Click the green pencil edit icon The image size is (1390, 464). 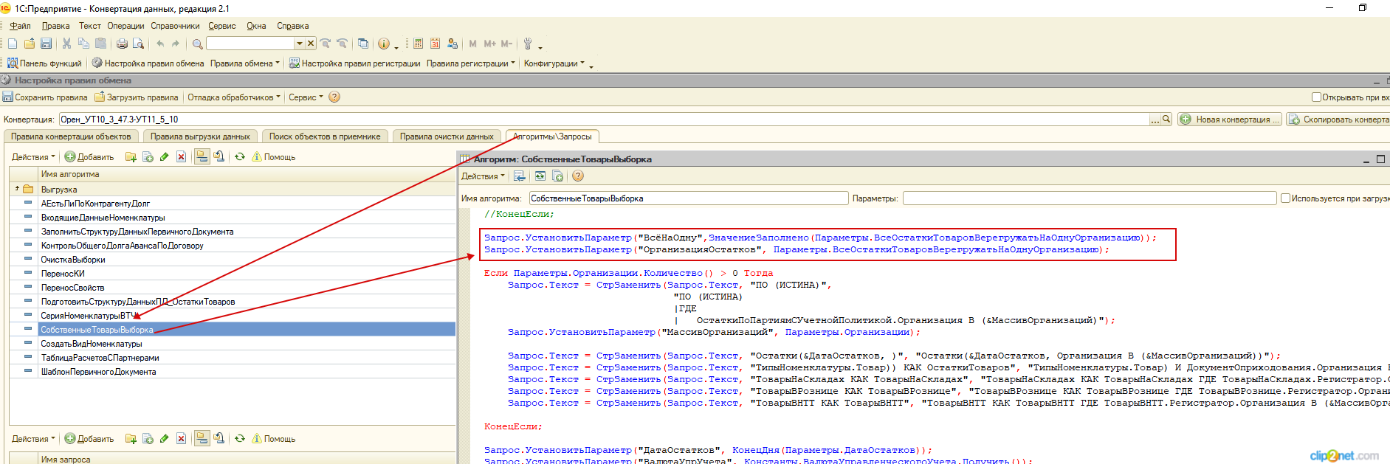tap(164, 157)
